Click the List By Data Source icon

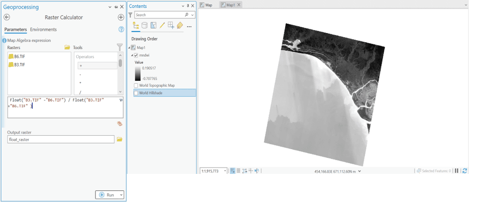(x=144, y=26)
